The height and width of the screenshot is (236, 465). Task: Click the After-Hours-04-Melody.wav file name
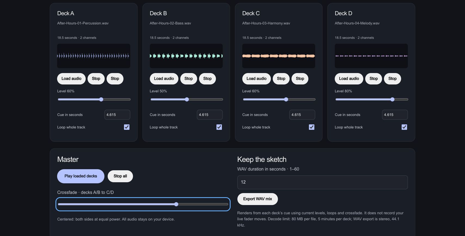(357, 23)
